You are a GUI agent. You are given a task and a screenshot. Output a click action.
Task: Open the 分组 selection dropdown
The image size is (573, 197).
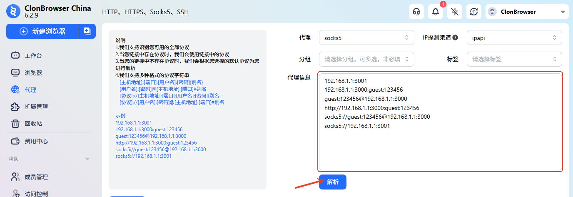point(366,59)
